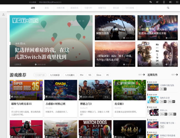Click the 皮克敏3 title link

tap(119, 104)
